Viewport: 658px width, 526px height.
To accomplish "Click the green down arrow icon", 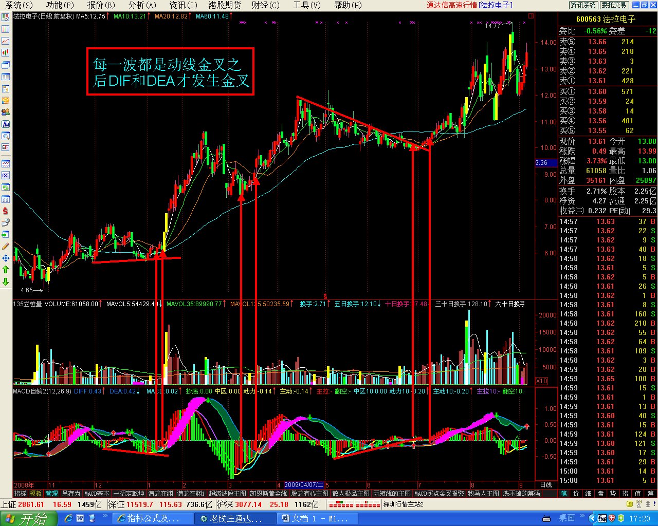I will pyautogui.click(x=6, y=281).
